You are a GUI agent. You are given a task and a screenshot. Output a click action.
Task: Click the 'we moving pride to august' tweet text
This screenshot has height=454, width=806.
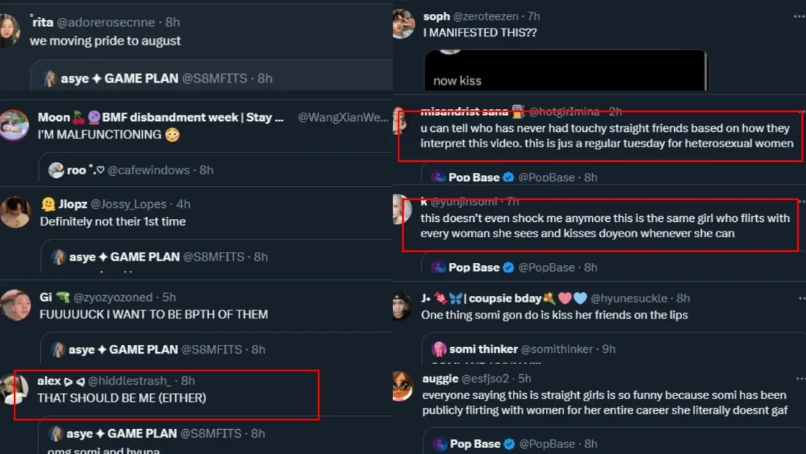coord(106,41)
